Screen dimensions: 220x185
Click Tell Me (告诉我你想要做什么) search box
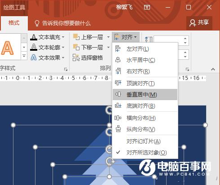point(62,23)
